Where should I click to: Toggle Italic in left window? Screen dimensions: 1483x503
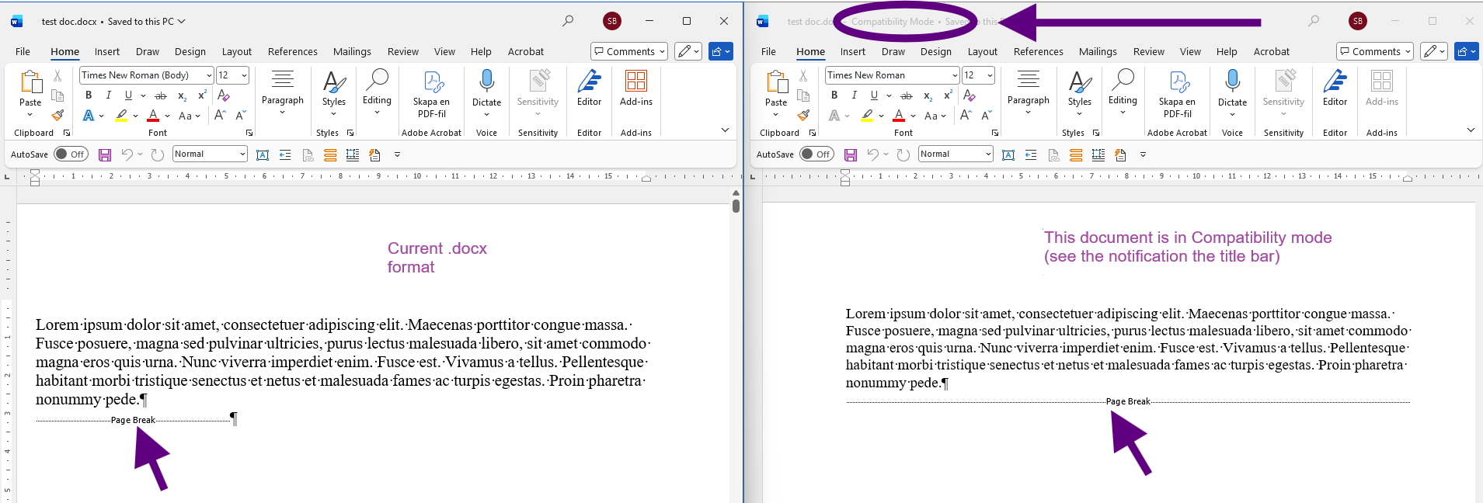[108, 95]
